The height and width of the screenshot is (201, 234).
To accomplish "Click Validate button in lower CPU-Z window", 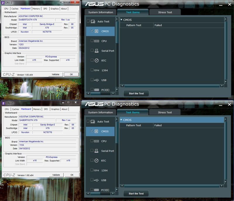I will [x=56, y=175].
